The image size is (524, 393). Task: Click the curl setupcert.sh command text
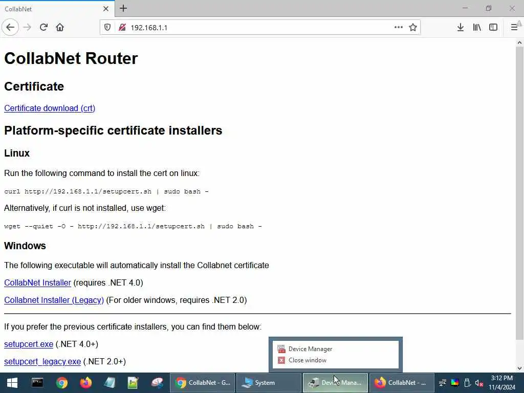coord(106,191)
